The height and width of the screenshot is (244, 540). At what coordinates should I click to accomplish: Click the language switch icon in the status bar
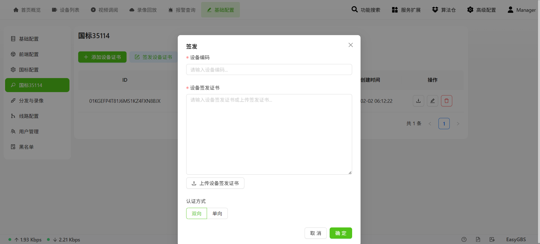(x=492, y=240)
